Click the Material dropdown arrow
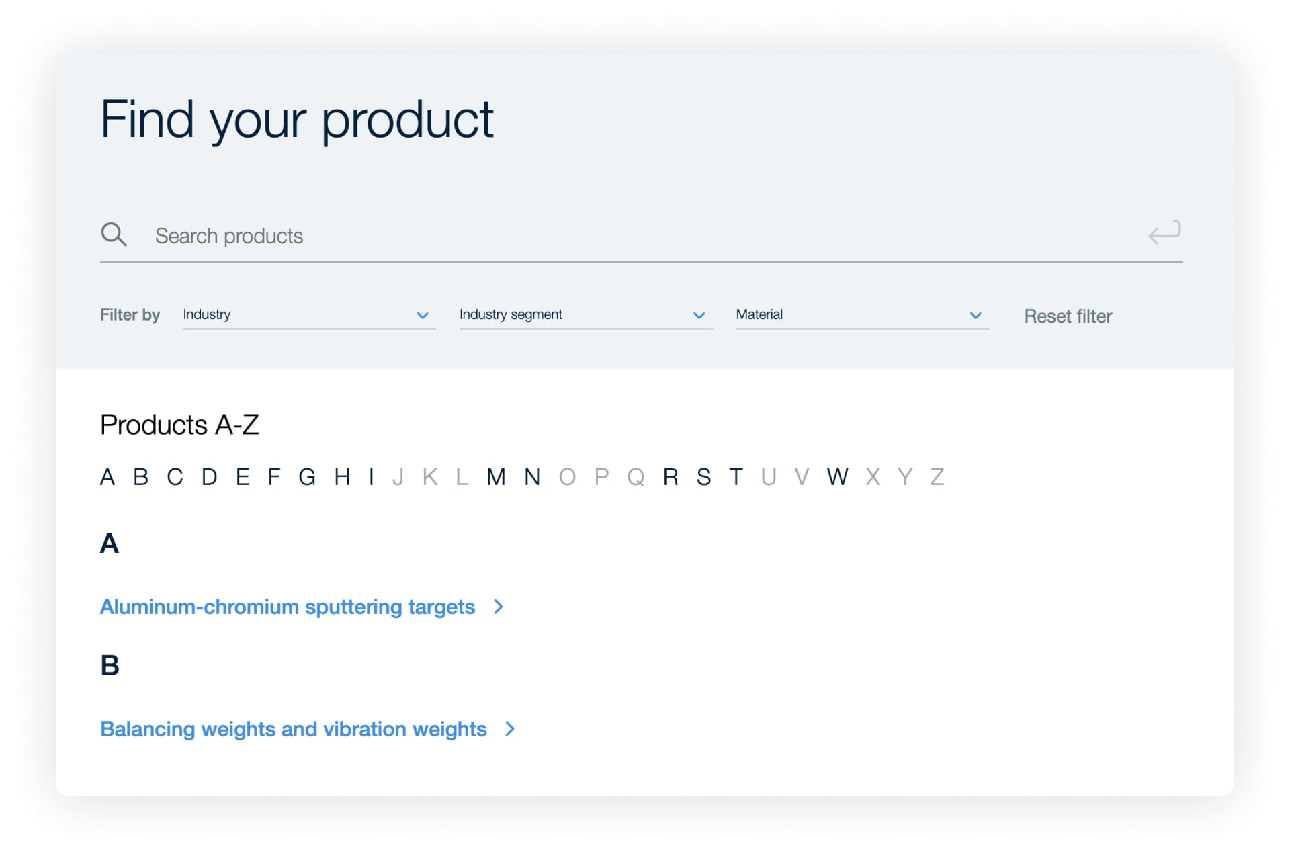 click(975, 315)
